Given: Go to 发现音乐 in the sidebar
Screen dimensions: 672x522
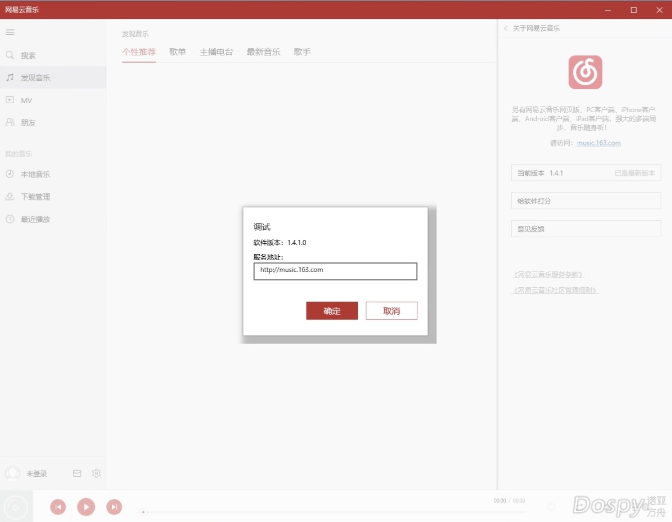Looking at the screenshot, I should (x=53, y=78).
